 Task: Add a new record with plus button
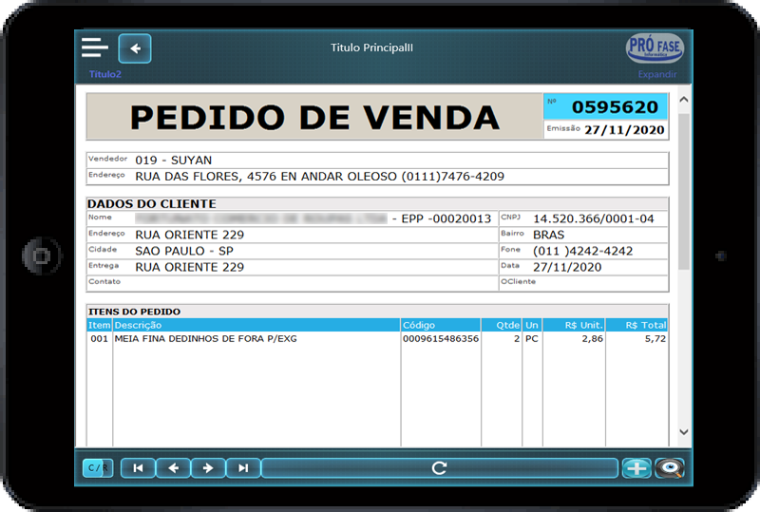(x=636, y=468)
